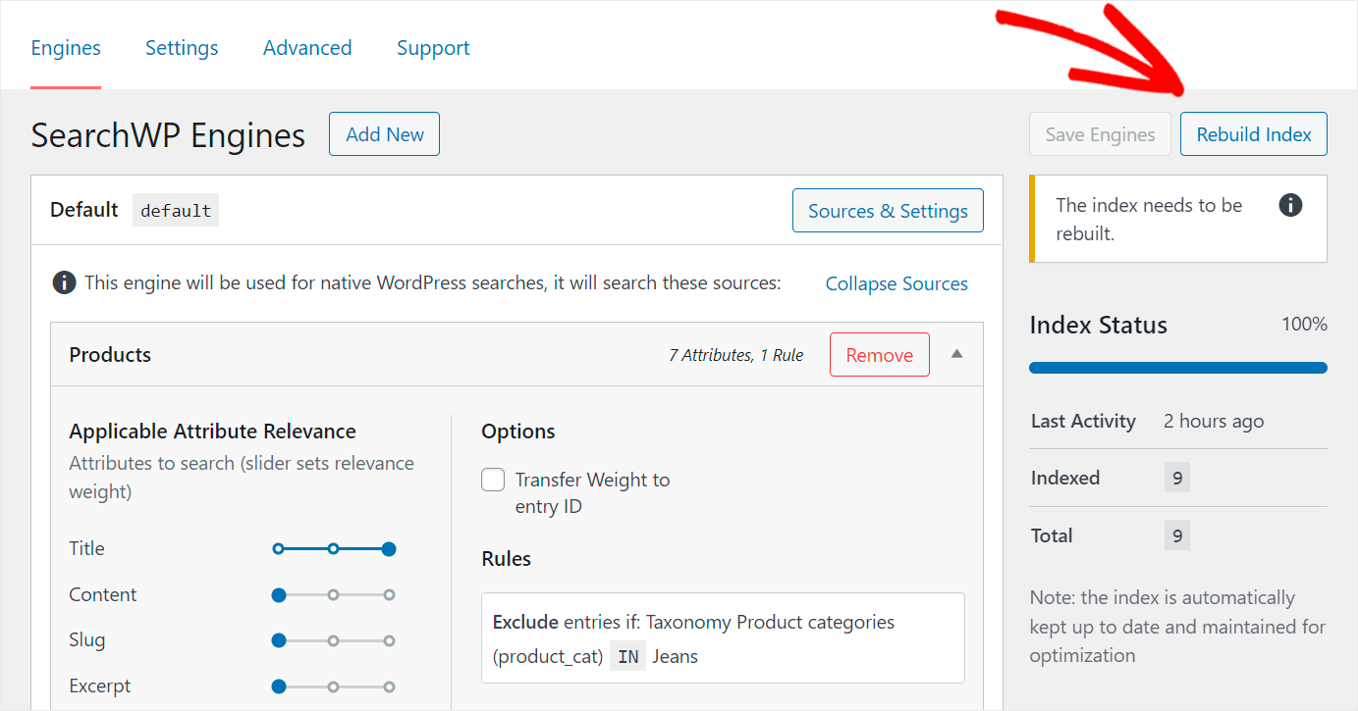1358x711 pixels.
Task: Enable Transfer Weight to entry ID checkbox
Action: pyautogui.click(x=493, y=481)
